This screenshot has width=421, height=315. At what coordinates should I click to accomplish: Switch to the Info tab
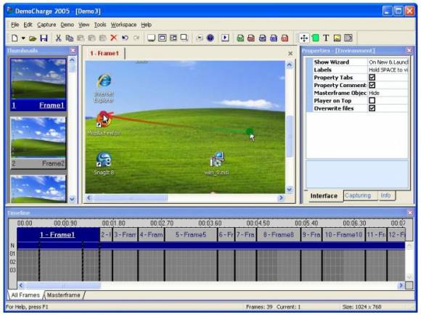(x=385, y=195)
